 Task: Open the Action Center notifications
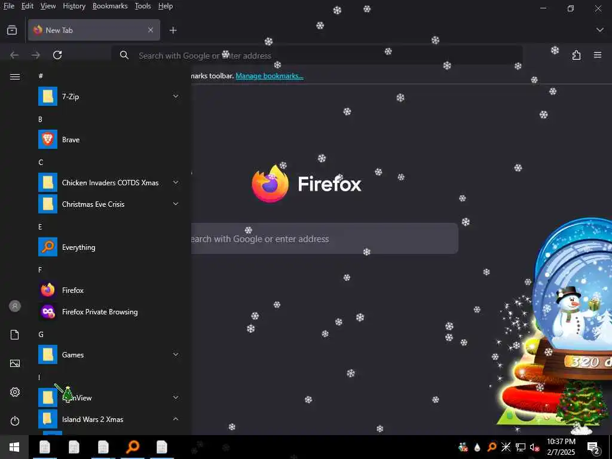[593, 447]
